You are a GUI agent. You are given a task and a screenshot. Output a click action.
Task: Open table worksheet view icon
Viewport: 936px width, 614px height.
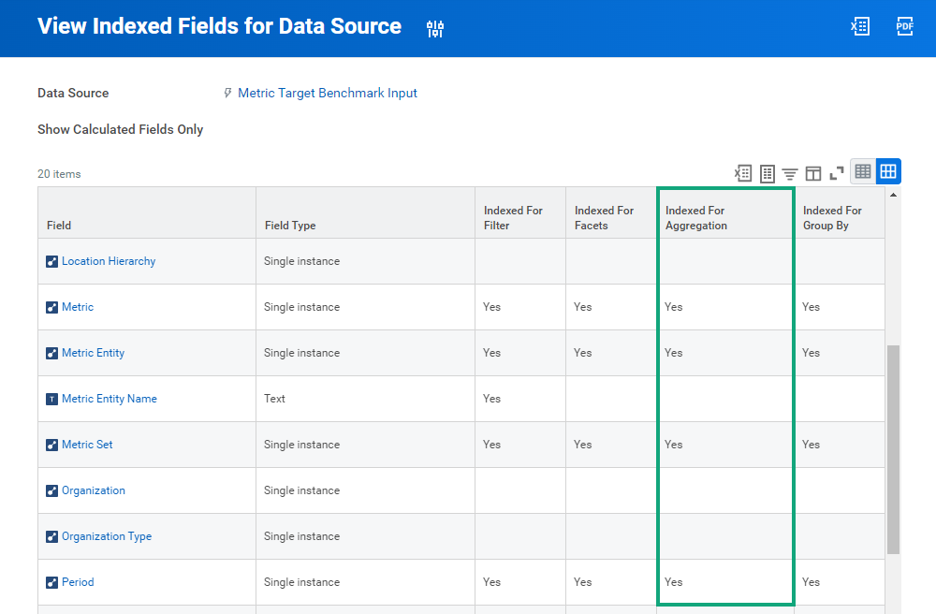click(x=768, y=173)
